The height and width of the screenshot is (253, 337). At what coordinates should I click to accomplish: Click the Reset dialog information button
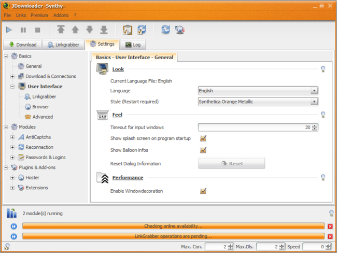pyautogui.click(x=231, y=163)
